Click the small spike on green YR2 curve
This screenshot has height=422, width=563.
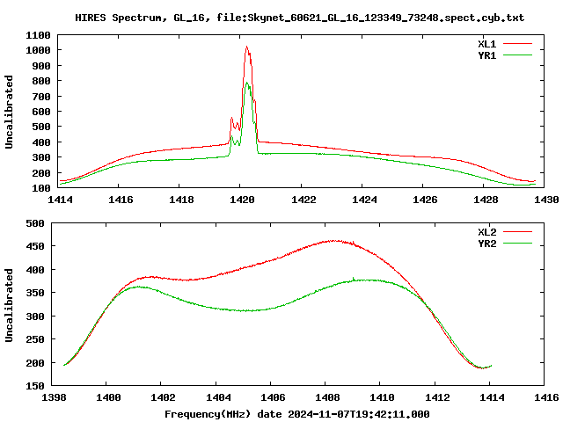(x=354, y=279)
